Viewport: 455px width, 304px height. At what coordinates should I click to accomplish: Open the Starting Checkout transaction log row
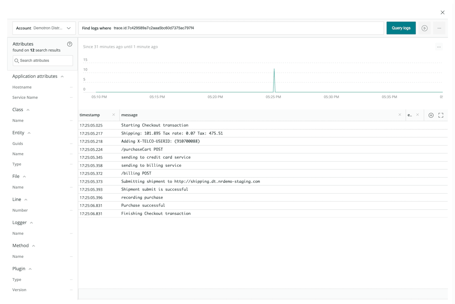pos(263,125)
